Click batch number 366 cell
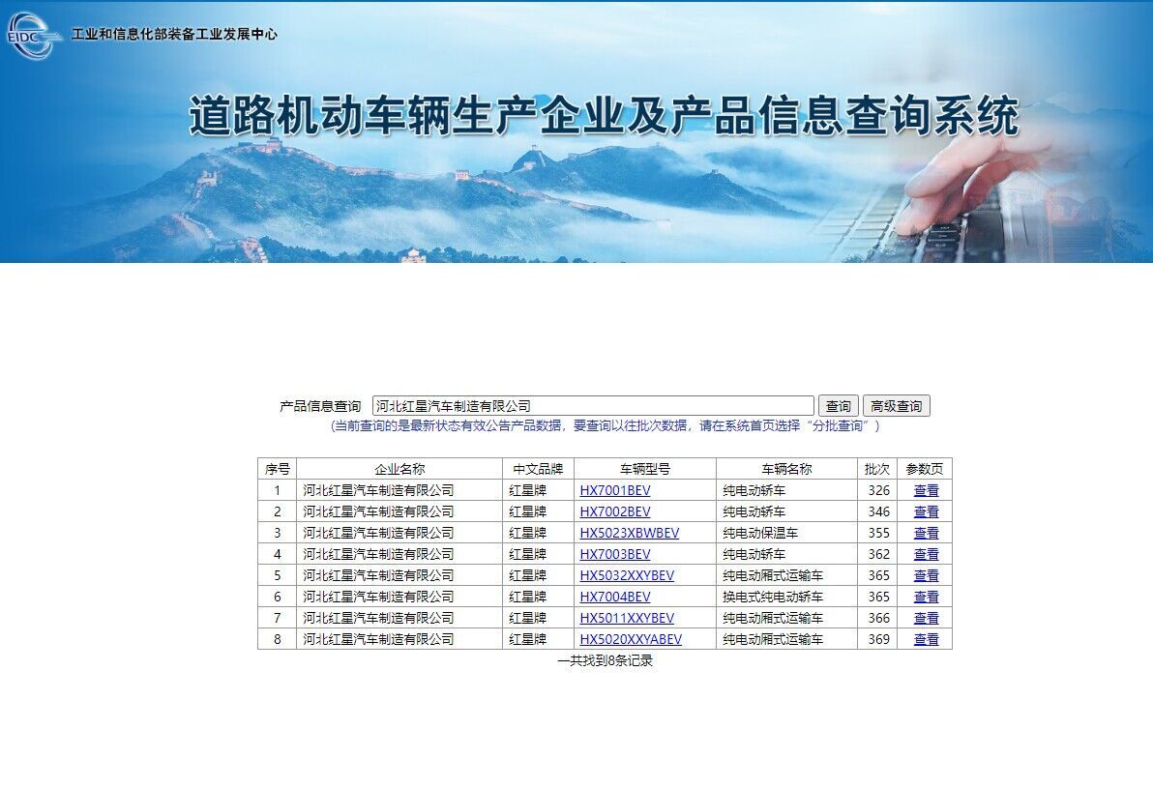 (x=878, y=618)
